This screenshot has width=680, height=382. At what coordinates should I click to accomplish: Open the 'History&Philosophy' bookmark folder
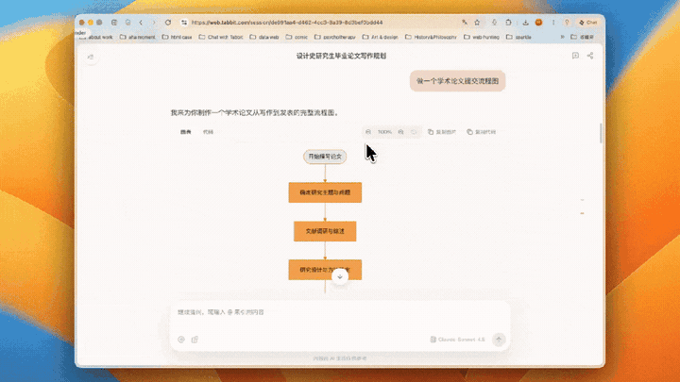(x=431, y=37)
